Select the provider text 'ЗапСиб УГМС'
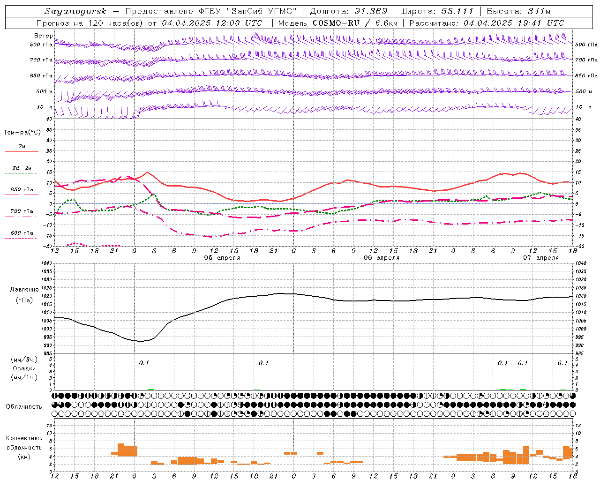 point(263,11)
